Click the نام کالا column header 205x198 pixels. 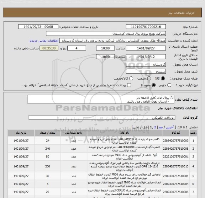(125, 133)
